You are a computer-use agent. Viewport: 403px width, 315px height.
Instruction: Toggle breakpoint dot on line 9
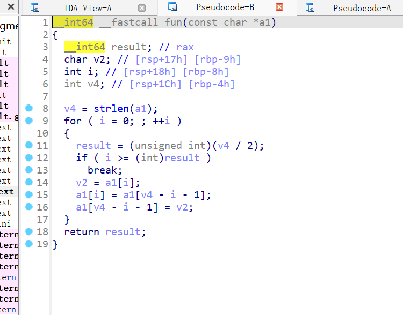pos(29,121)
